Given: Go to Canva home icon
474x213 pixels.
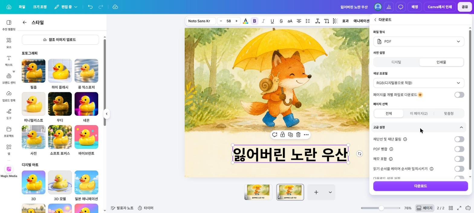Looking at the screenshot, I should click(x=9, y=7).
